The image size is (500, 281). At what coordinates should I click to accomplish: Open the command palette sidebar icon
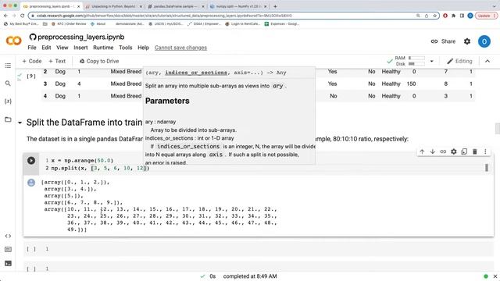coord(8,250)
